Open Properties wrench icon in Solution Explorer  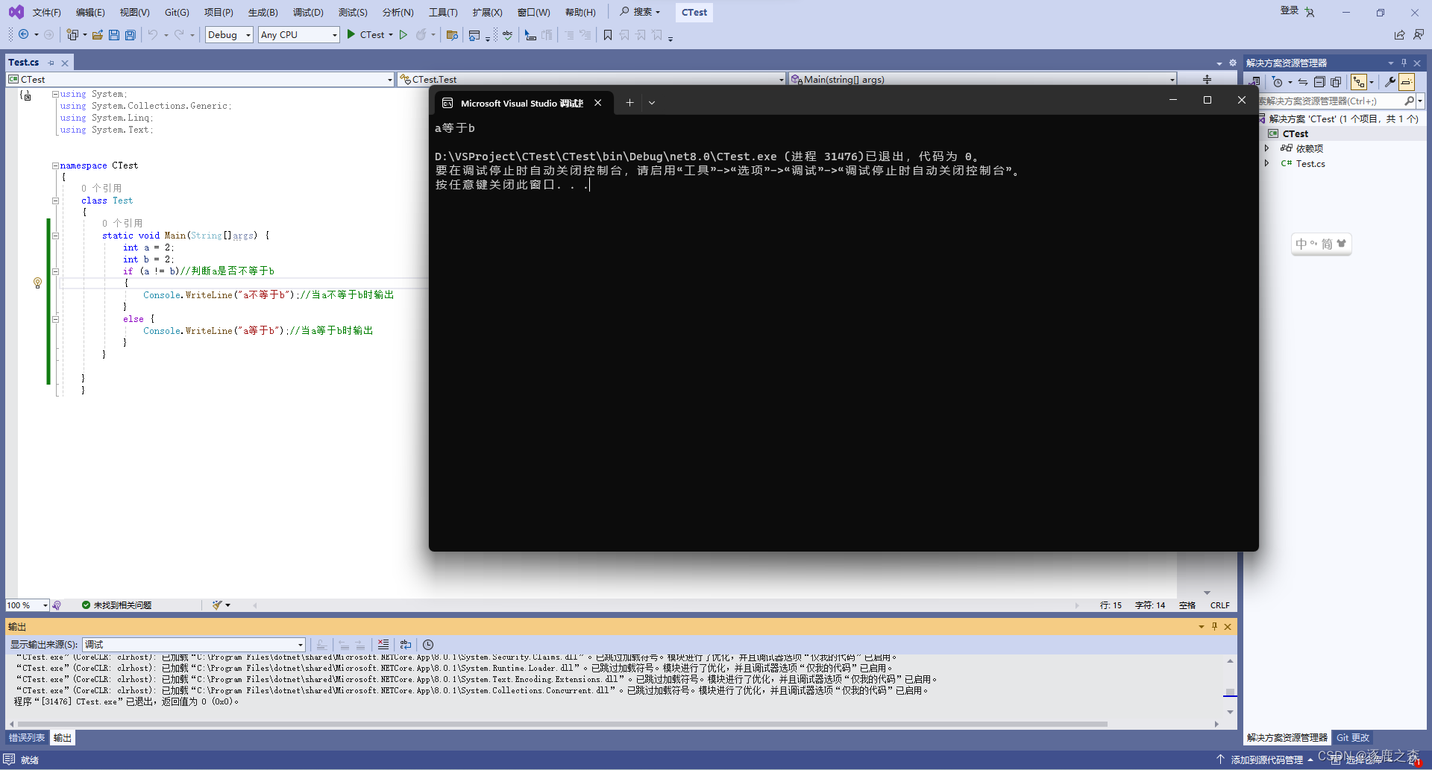coord(1390,82)
